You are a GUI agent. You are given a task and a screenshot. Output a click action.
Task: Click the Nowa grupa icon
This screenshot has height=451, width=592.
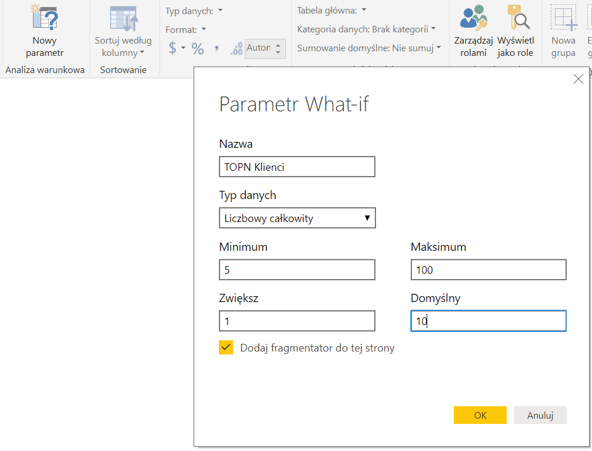[x=563, y=18]
